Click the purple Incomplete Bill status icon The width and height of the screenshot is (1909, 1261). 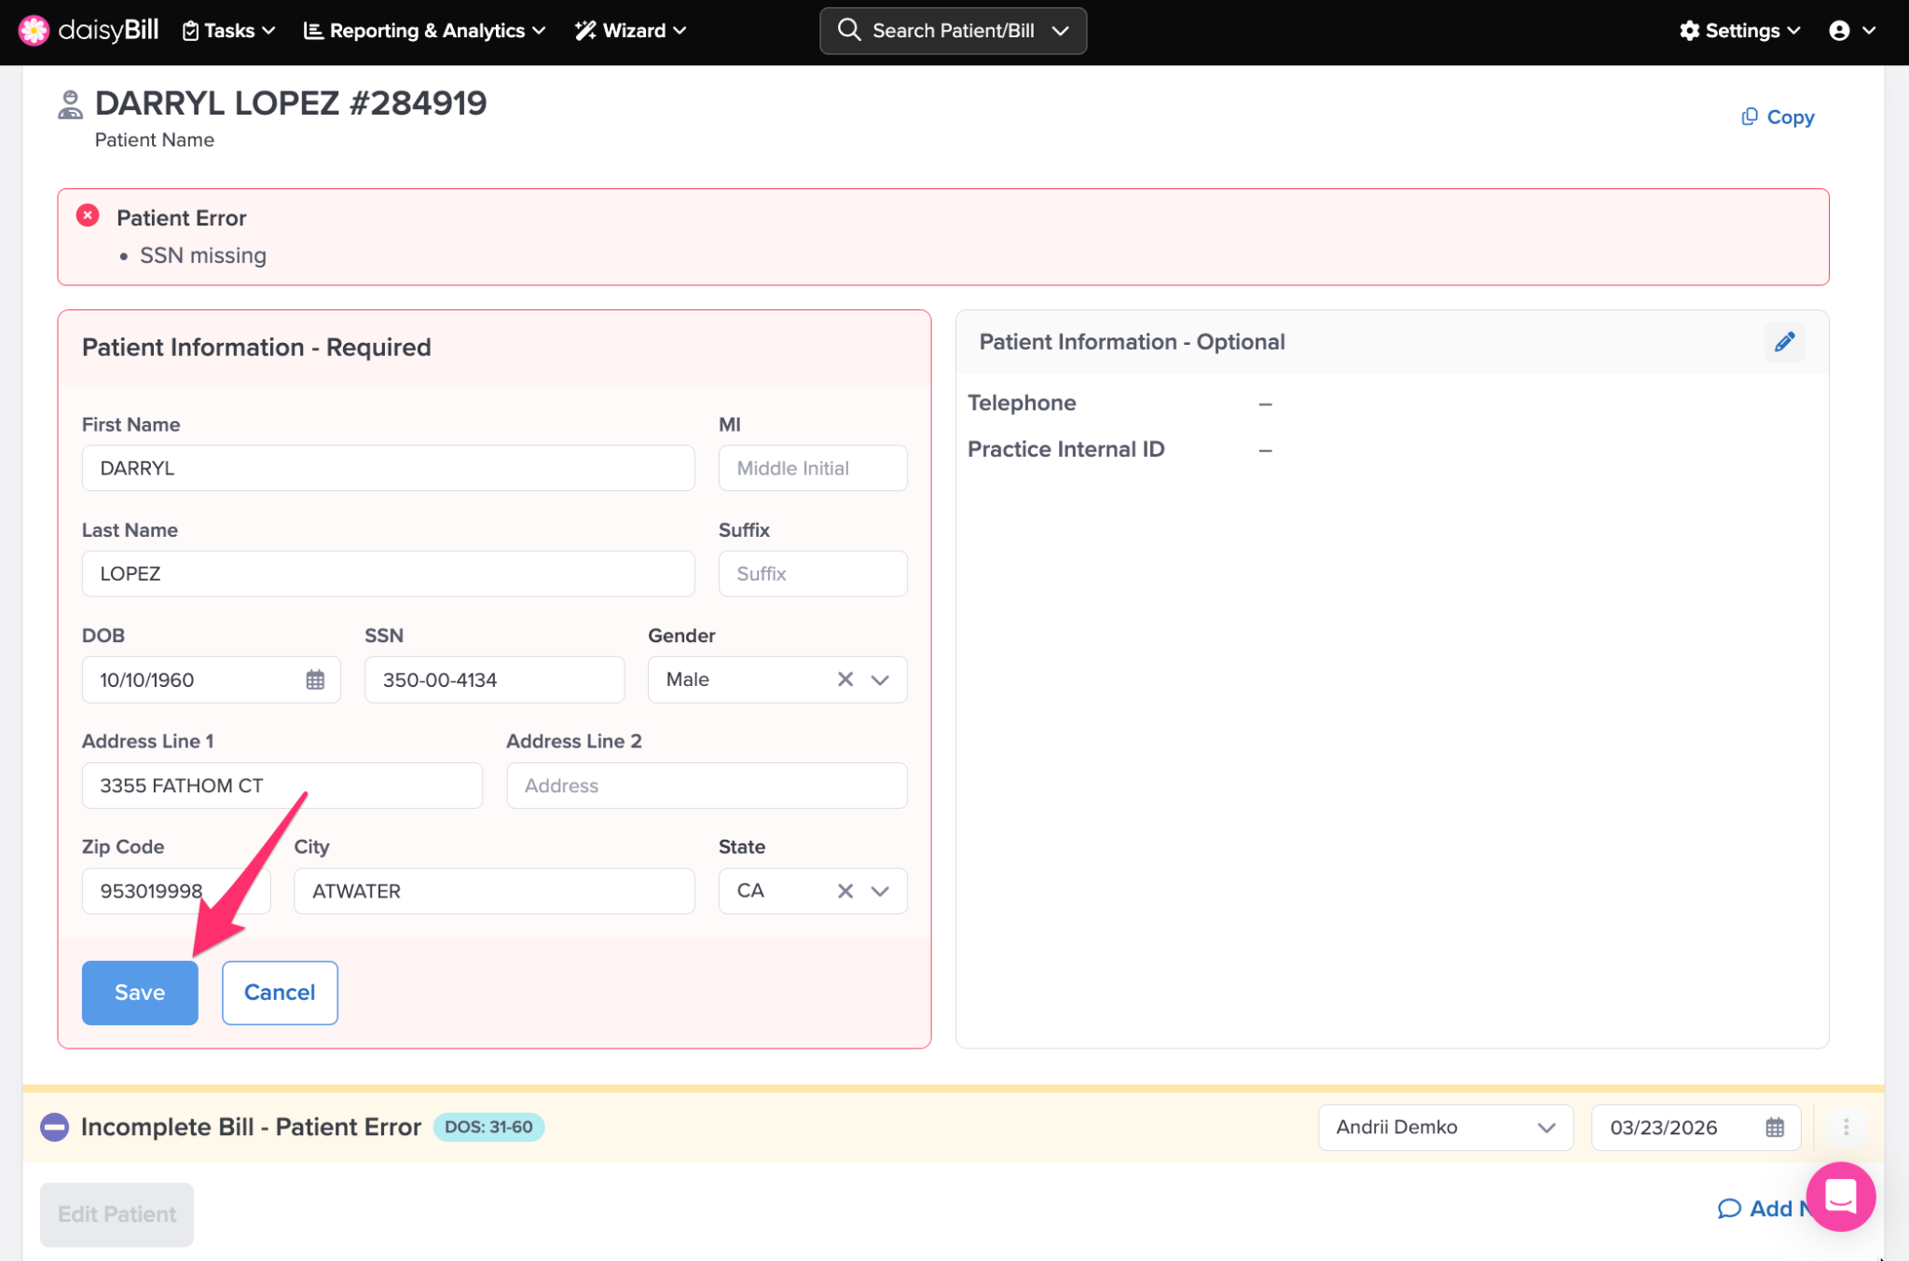(55, 1128)
